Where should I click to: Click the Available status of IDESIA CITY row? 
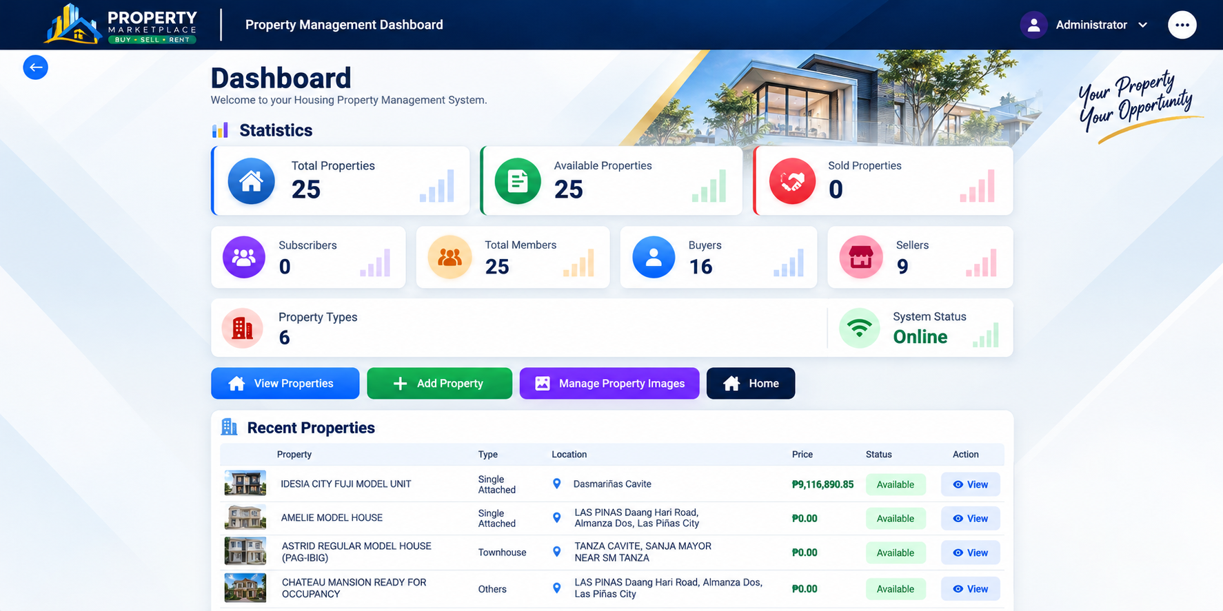pyautogui.click(x=896, y=484)
